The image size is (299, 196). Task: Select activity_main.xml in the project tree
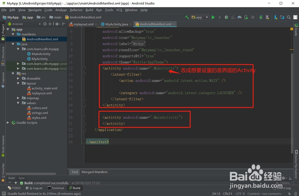click(44, 88)
